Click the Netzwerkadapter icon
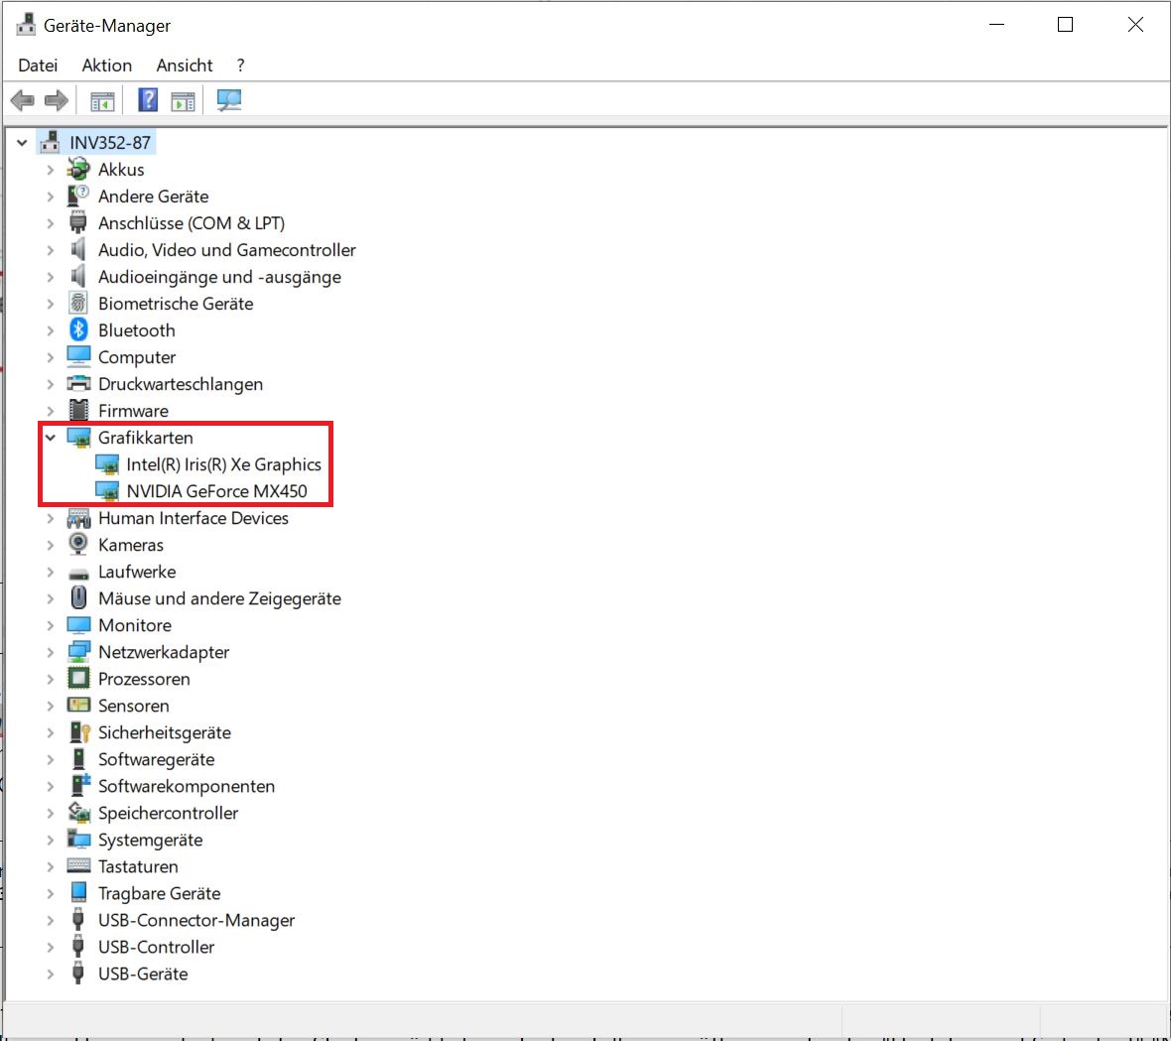The image size is (1171, 1041). (x=78, y=652)
